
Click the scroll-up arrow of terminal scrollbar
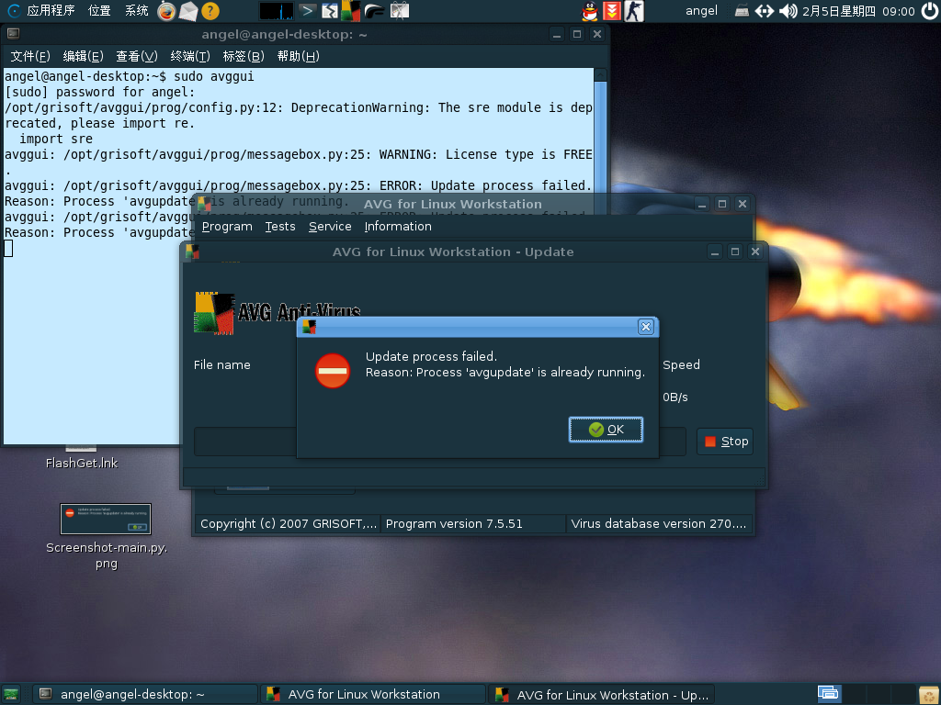(x=600, y=75)
